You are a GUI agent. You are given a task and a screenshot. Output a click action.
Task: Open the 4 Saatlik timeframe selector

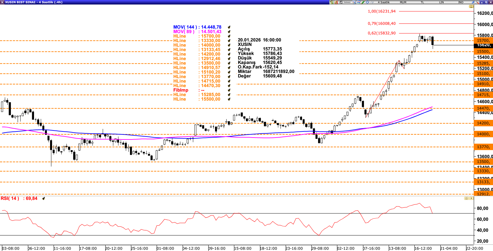pyautogui.click(x=384, y=2)
